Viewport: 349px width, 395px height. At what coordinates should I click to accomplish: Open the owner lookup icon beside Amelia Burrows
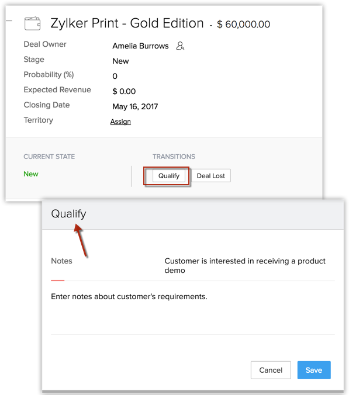[180, 46]
